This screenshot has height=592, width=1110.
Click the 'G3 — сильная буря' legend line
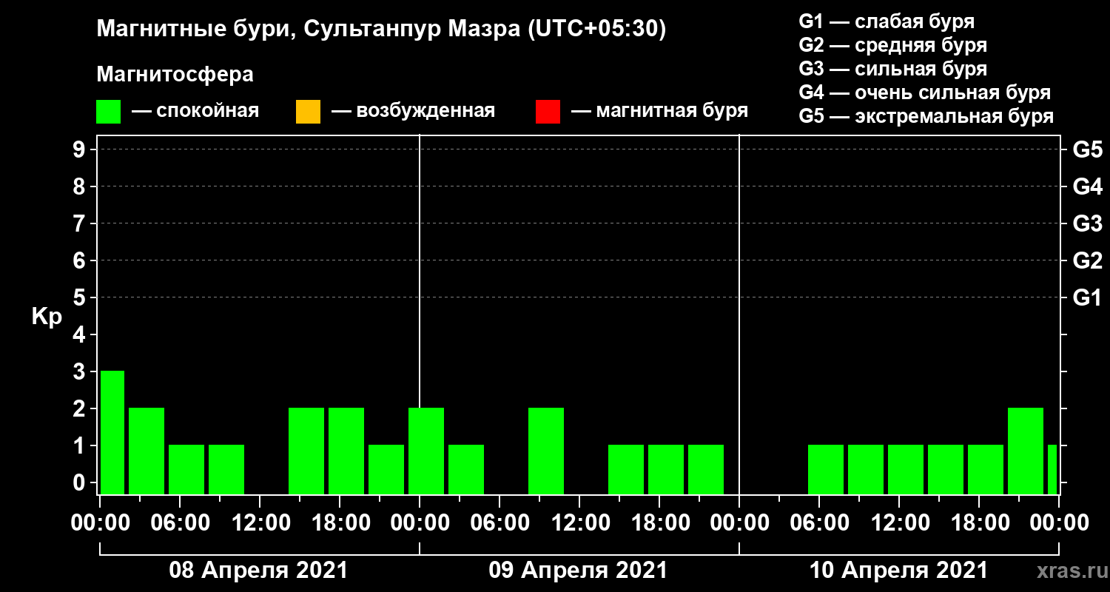tap(893, 69)
